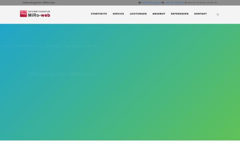Viewport: 240px width, 150px height.
Task: Click the clock icon before opening hours
Action: [186, 3]
